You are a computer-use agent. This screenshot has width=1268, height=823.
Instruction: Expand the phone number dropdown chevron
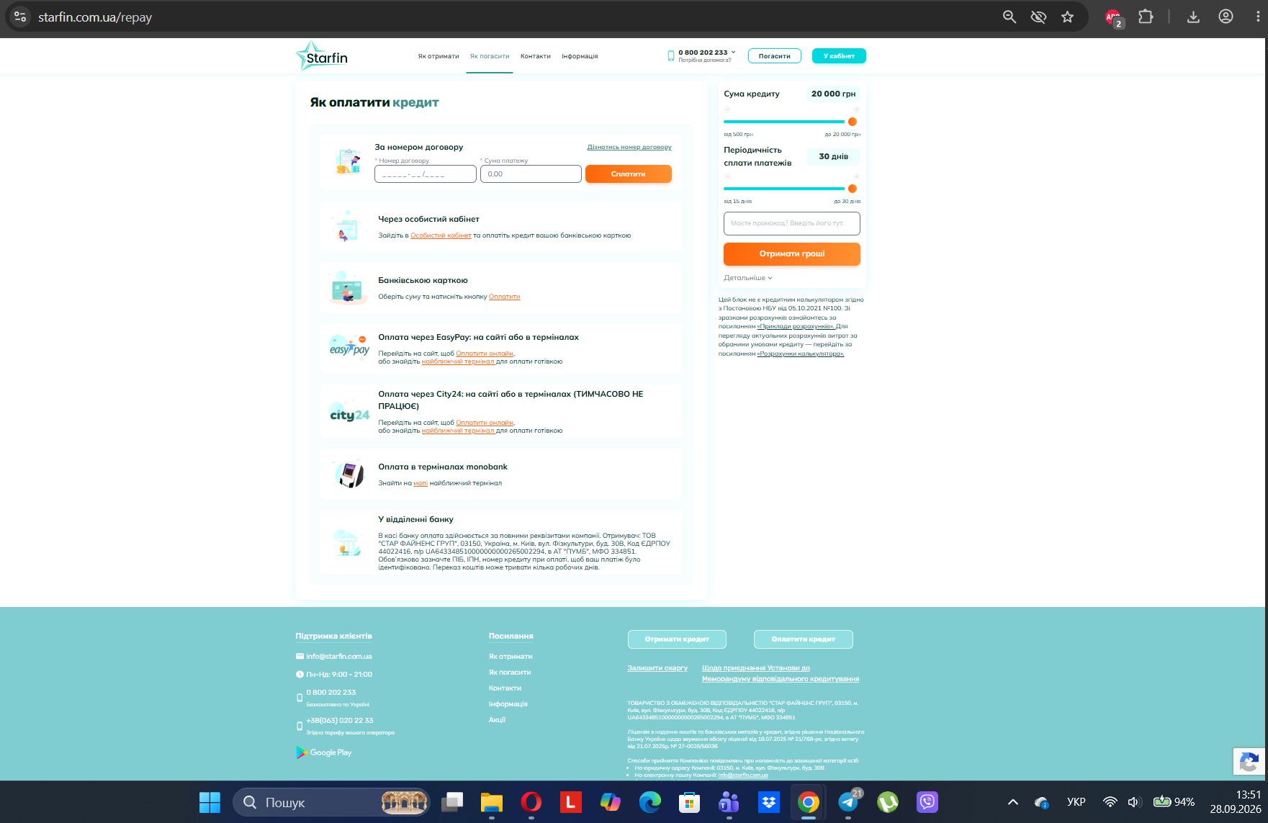(734, 52)
